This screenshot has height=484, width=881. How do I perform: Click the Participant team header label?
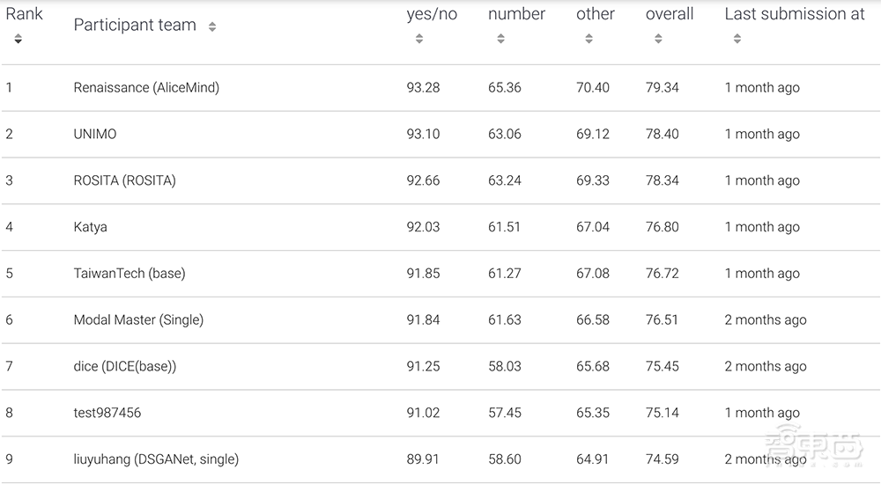coord(135,26)
